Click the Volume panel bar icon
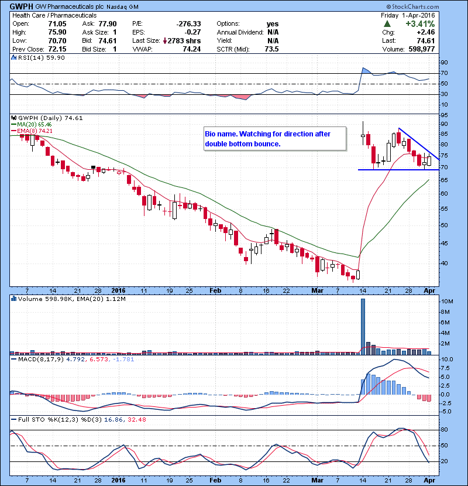The height and width of the screenshot is (486, 468). point(13,299)
